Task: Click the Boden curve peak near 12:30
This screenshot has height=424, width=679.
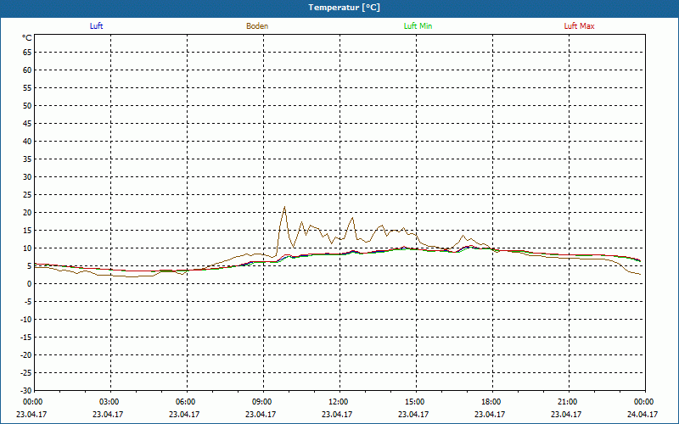Action: coord(353,218)
